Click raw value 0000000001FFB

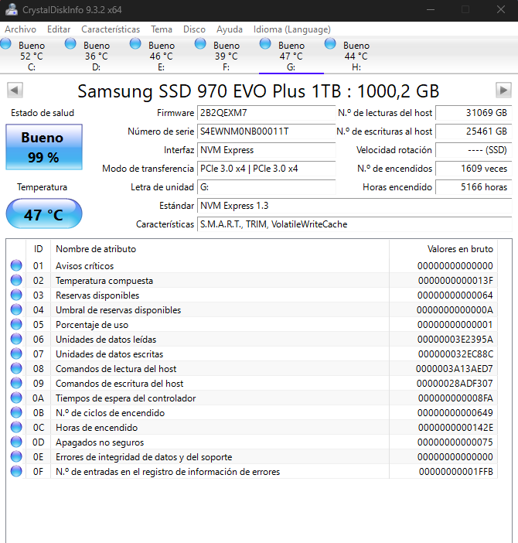455,472
